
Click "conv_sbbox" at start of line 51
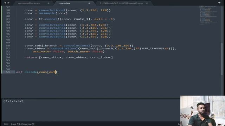(35, 49)
